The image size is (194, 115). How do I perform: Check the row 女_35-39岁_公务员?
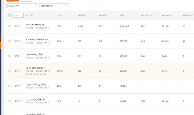click(9, 71)
